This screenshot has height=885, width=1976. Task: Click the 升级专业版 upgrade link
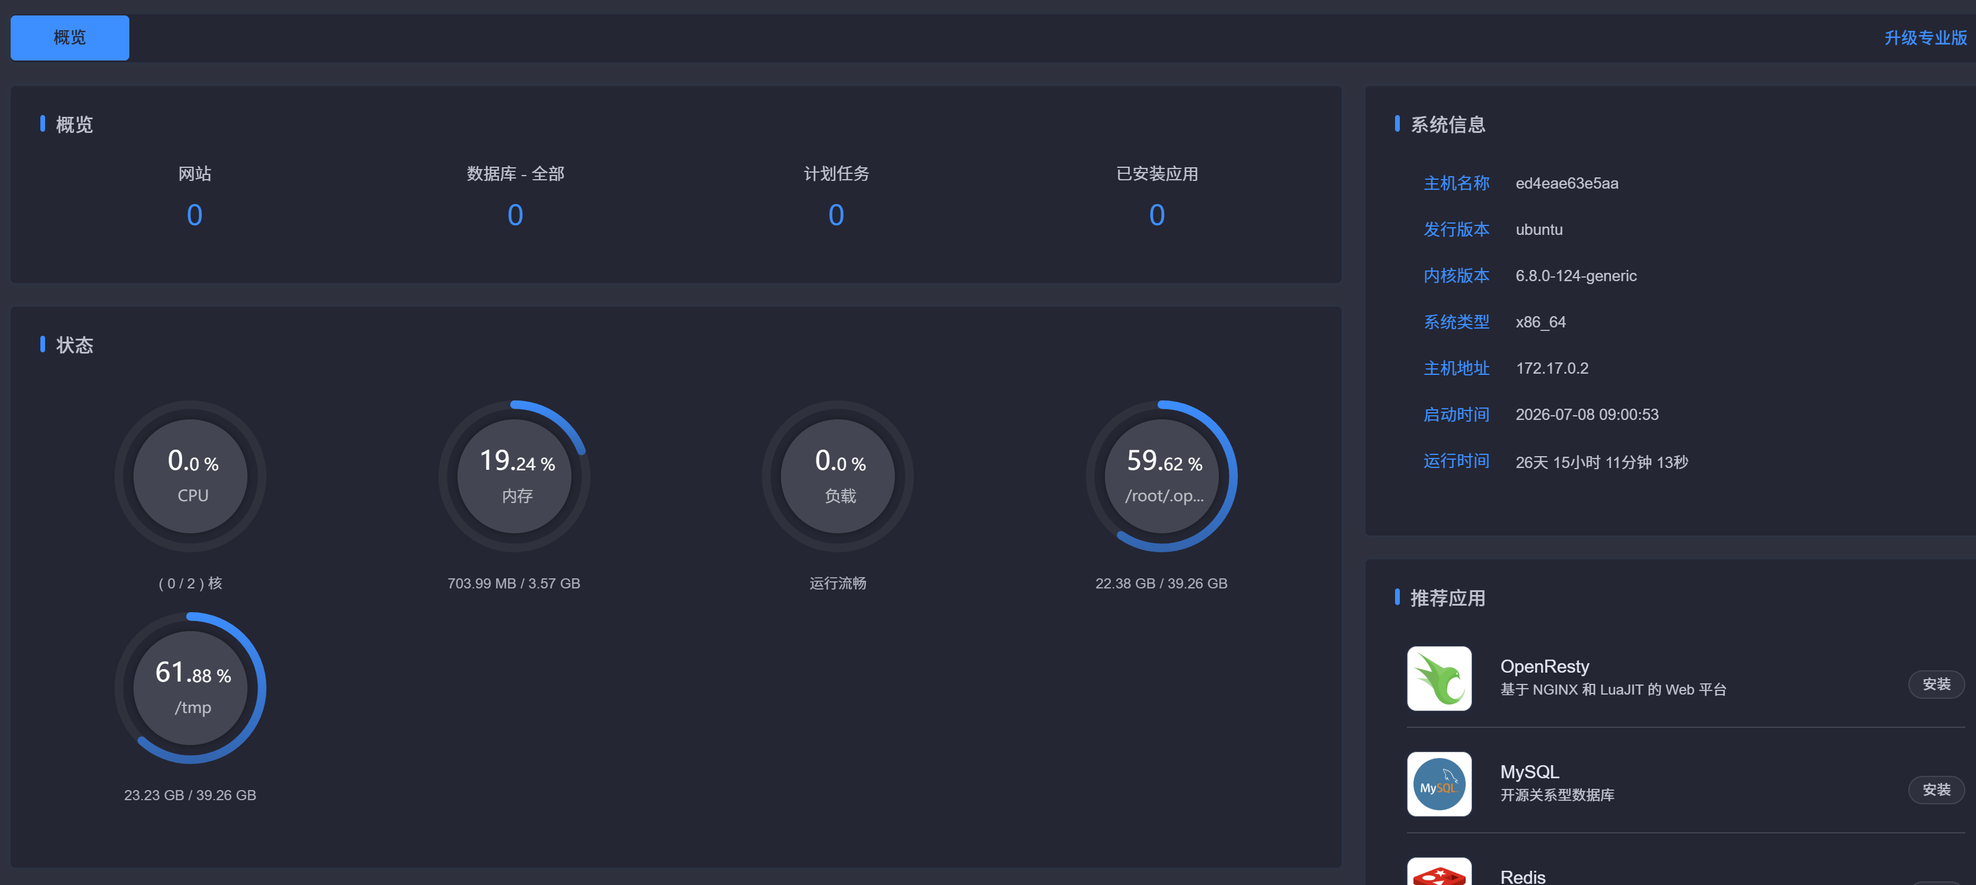(1926, 37)
